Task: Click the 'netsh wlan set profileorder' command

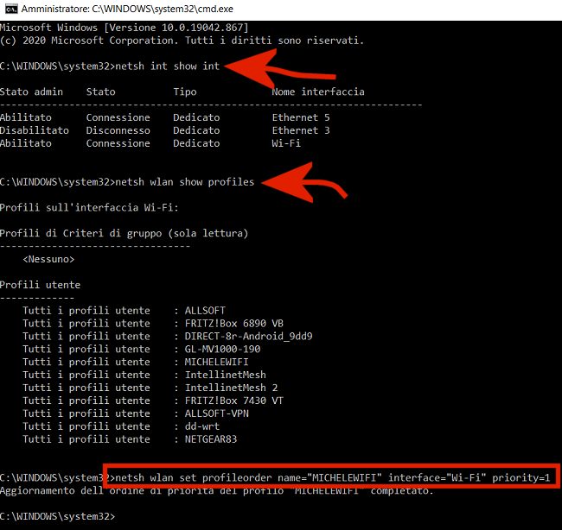Action: pyautogui.click(x=333, y=477)
